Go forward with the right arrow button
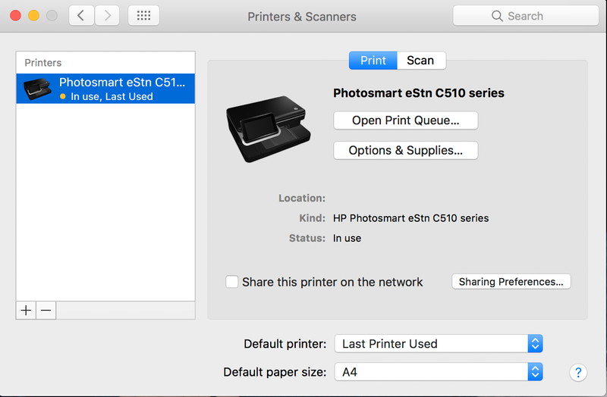607x397 pixels. [107, 15]
